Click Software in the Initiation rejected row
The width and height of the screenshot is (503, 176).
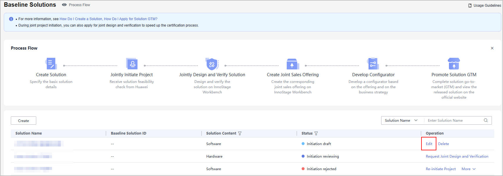(214, 169)
